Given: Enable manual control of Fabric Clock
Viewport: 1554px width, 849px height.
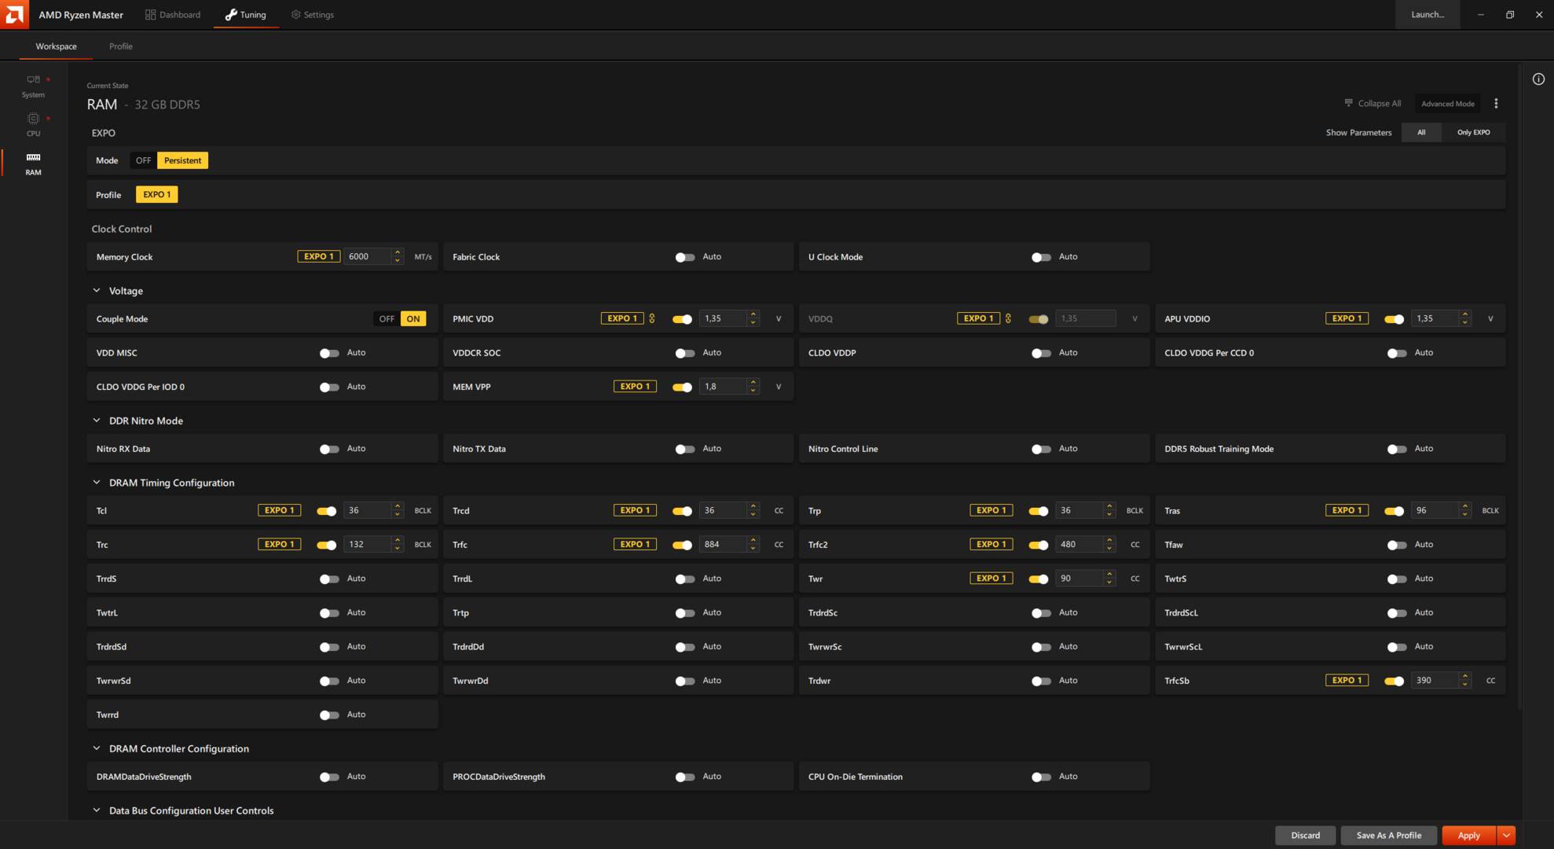Looking at the screenshot, I should (684, 256).
